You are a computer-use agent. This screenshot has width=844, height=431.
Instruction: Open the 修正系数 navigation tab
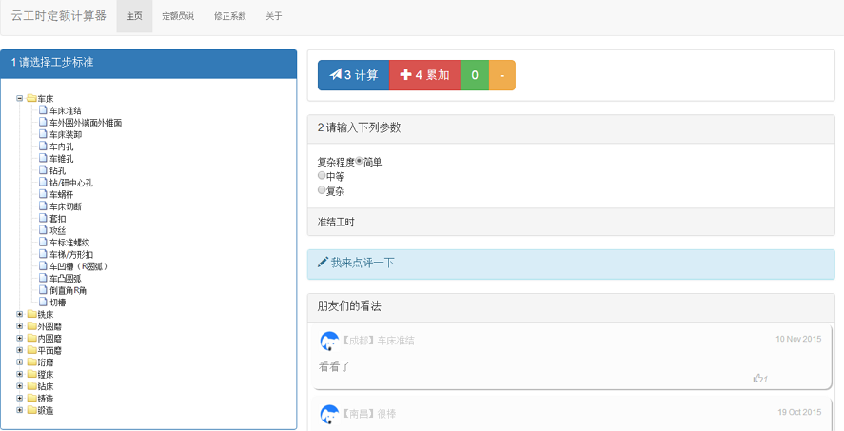229,16
